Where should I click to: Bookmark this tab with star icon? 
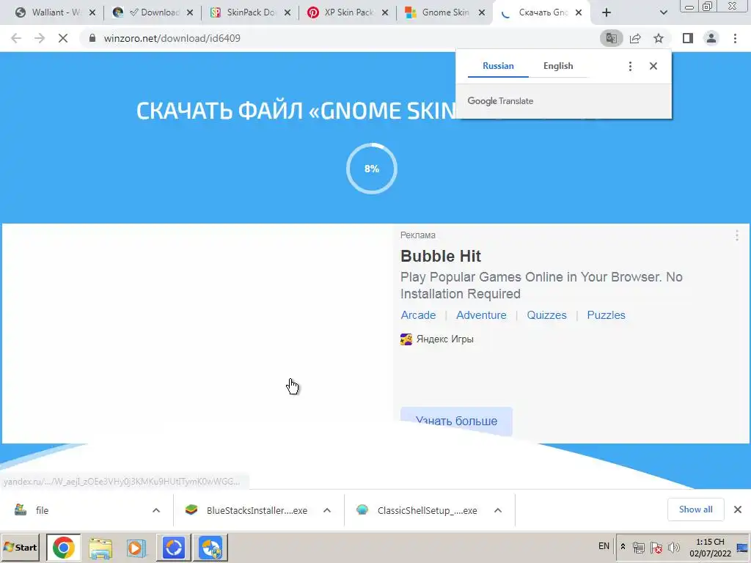(x=659, y=38)
